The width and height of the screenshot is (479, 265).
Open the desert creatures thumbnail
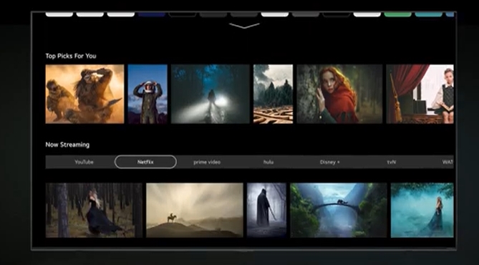(x=84, y=94)
